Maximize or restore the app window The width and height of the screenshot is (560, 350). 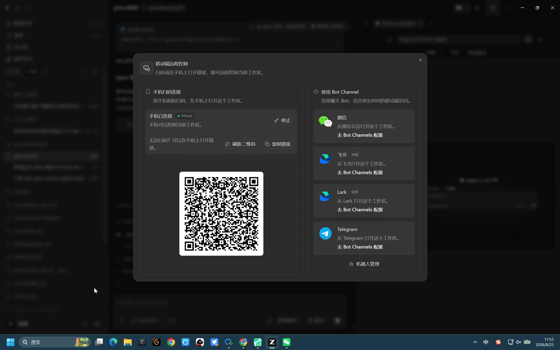coord(537,7)
